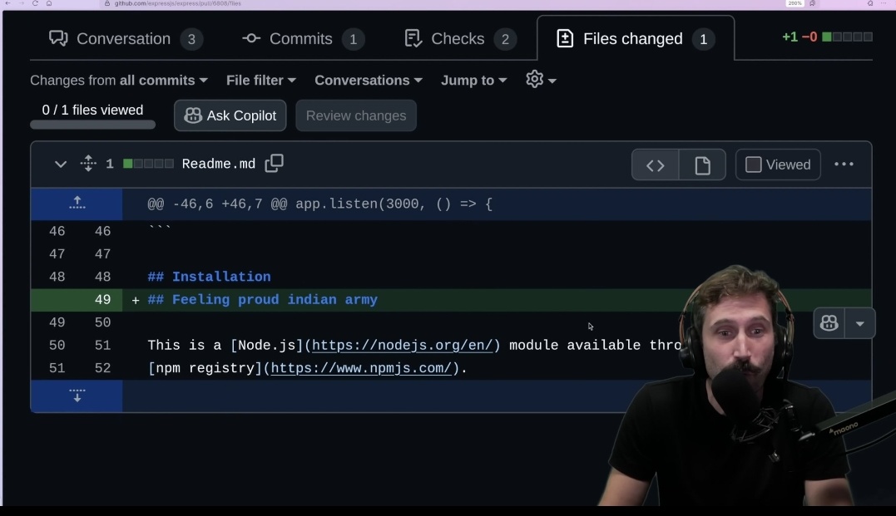Switch to the Conversation tab

tap(123, 38)
